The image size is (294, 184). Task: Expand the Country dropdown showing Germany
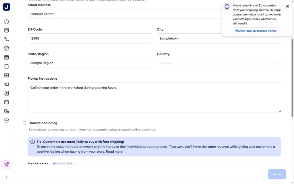pos(219,63)
